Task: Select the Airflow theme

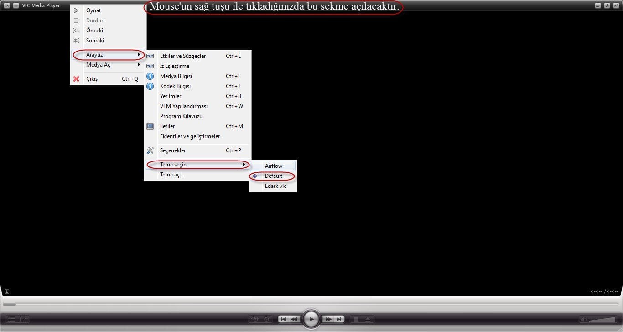Action: pos(273,166)
